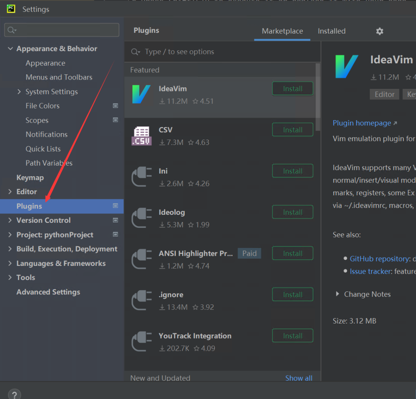The height and width of the screenshot is (399, 416).
Task: Click the Paid badge on ANSI Highlighter
Action: pyautogui.click(x=249, y=253)
